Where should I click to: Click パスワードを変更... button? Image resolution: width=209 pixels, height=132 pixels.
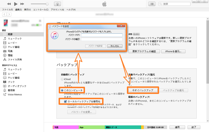click(x=82, y=112)
